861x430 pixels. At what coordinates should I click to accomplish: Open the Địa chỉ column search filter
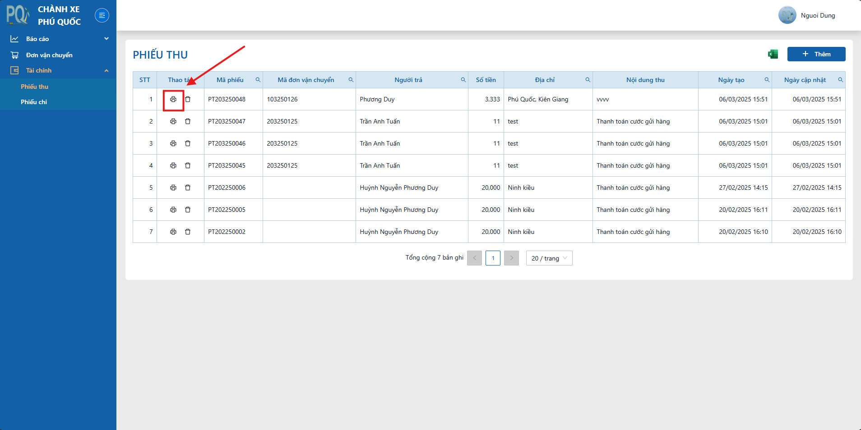point(588,80)
